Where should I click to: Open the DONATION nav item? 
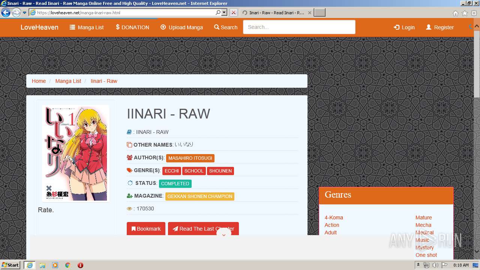coord(132,27)
